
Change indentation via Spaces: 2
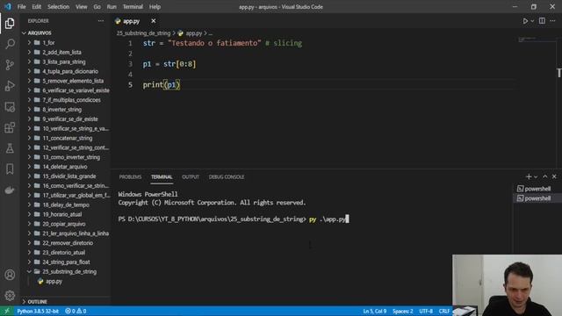402,311
